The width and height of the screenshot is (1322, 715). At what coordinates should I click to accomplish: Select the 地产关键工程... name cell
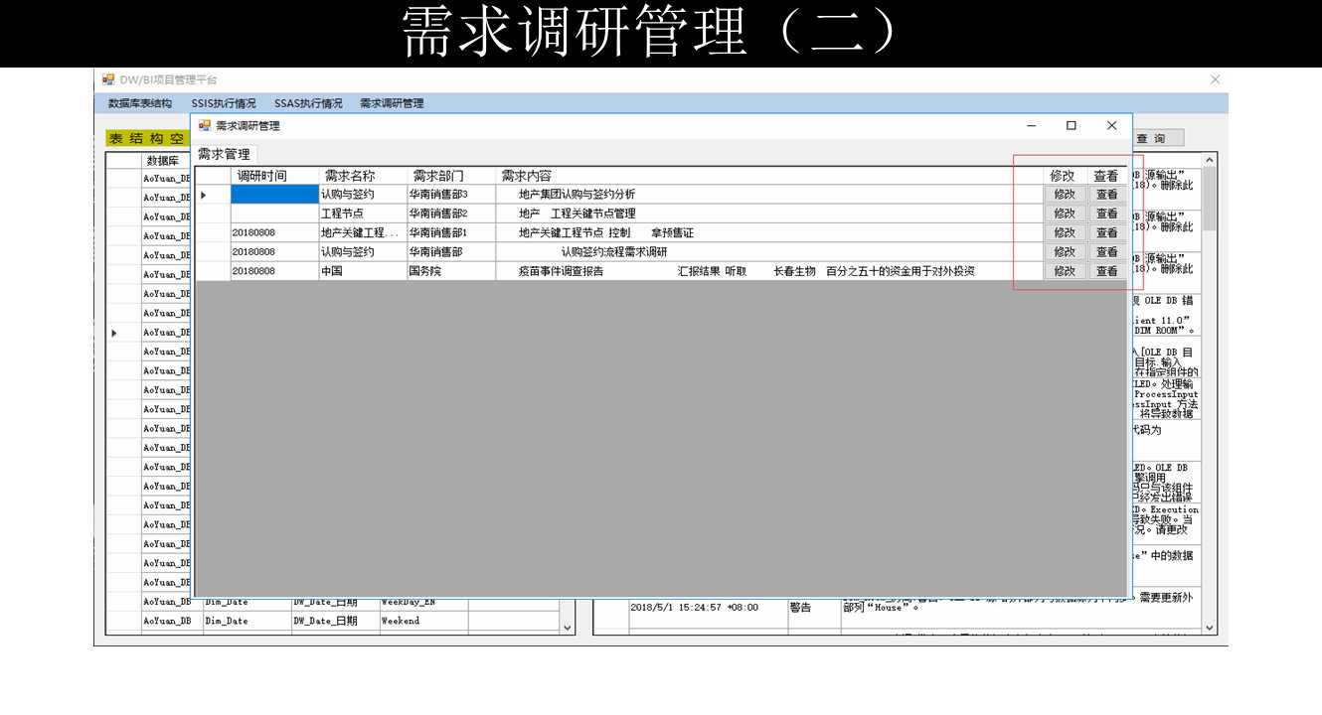tap(363, 232)
